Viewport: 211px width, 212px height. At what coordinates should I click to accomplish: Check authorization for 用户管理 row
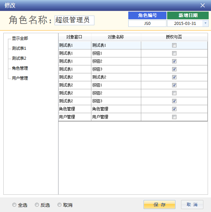(174, 117)
